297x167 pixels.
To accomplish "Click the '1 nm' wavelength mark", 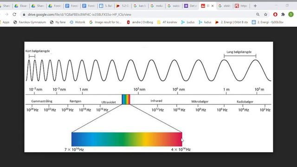I will point(84,90).
